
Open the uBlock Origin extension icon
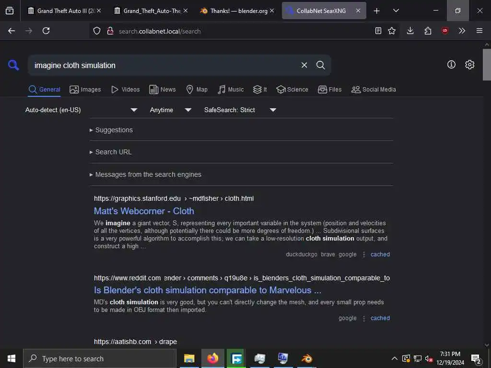tap(445, 31)
